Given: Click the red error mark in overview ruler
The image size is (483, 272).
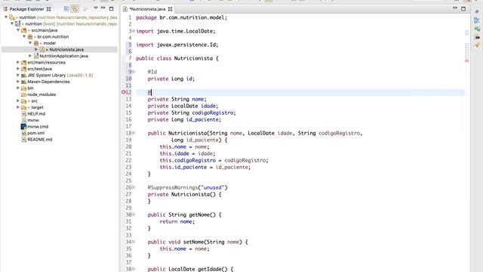Looking at the screenshot, I should (x=466, y=61).
